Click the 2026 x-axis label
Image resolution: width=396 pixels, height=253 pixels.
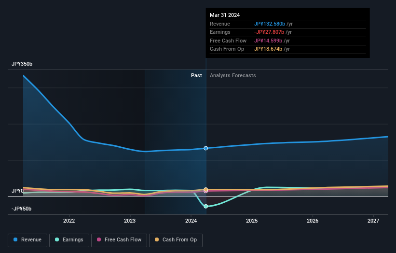[313, 221]
